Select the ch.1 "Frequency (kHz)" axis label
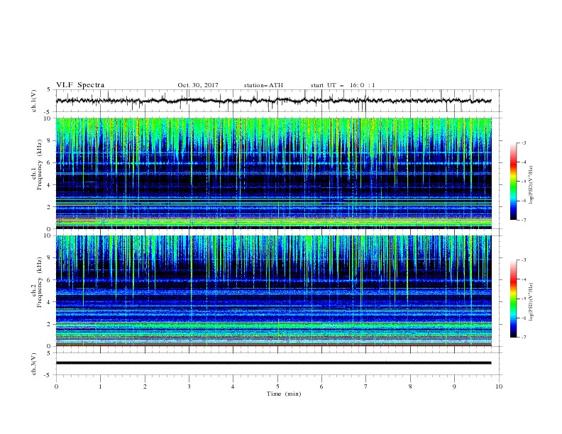Viewport: 562px width, 434px height. [x=40, y=165]
